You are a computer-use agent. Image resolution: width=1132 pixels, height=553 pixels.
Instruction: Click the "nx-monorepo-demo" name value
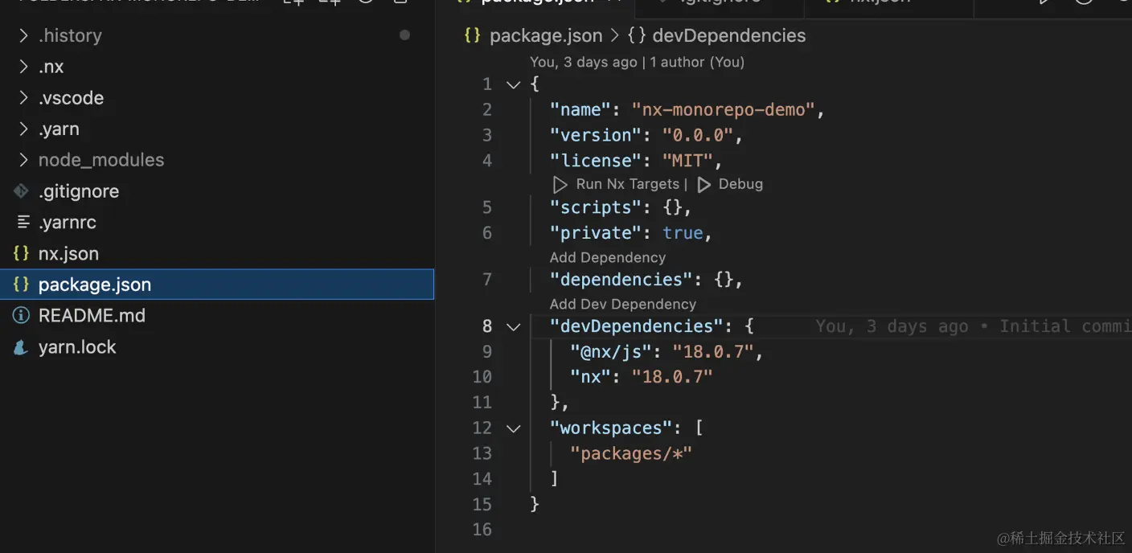click(x=724, y=110)
